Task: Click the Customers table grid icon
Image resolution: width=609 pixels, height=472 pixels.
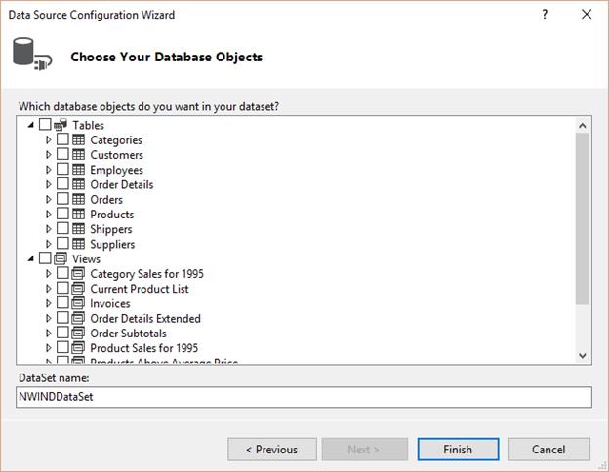Action: pyautogui.click(x=78, y=154)
